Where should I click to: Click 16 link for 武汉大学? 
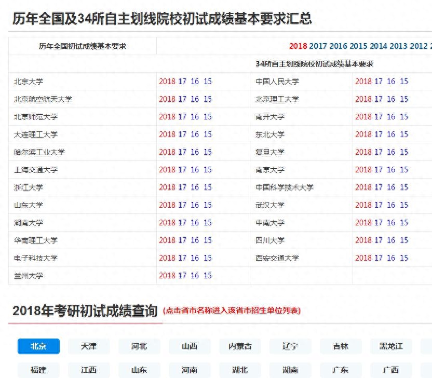(391, 205)
